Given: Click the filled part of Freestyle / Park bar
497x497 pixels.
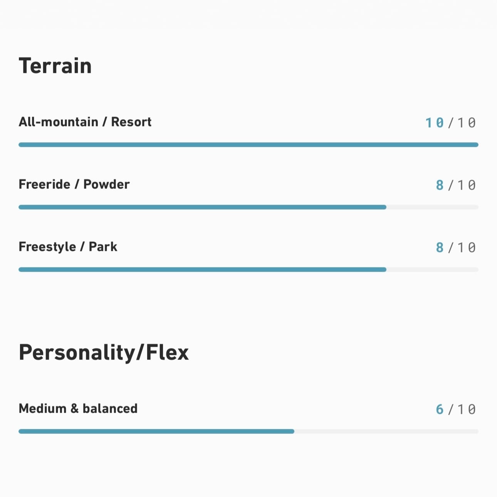Looking at the screenshot, I should click(x=202, y=270).
